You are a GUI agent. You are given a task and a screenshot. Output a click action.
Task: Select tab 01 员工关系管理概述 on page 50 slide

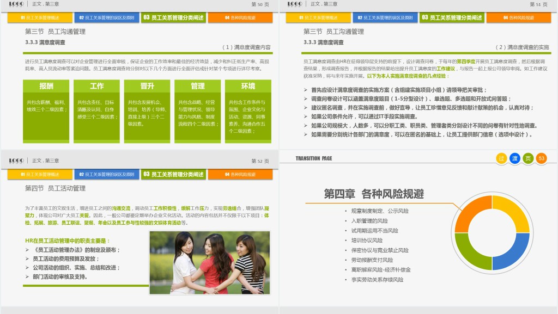click(x=39, y=17)
